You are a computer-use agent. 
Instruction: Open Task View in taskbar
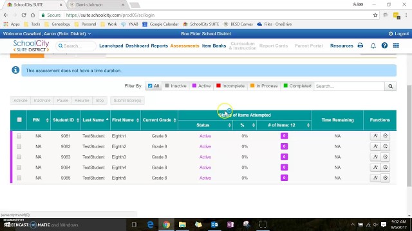coord(134,225)
